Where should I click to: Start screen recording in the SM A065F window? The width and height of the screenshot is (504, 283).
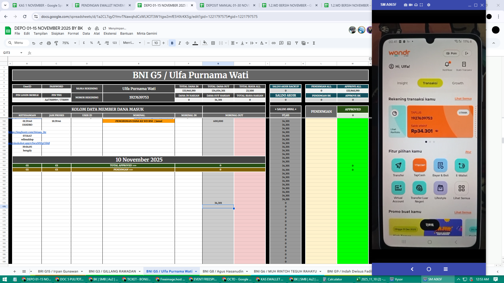pos(411,5)
